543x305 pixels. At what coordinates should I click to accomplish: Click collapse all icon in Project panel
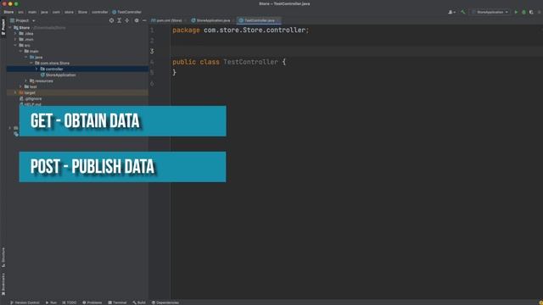(127, 20)
